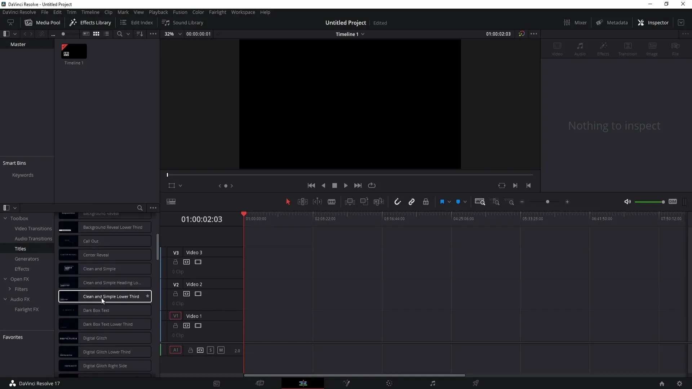Toggle lock on Video 2 track
Image resolution: width=692 pixels, height=389 pixels.
[176, 294]
